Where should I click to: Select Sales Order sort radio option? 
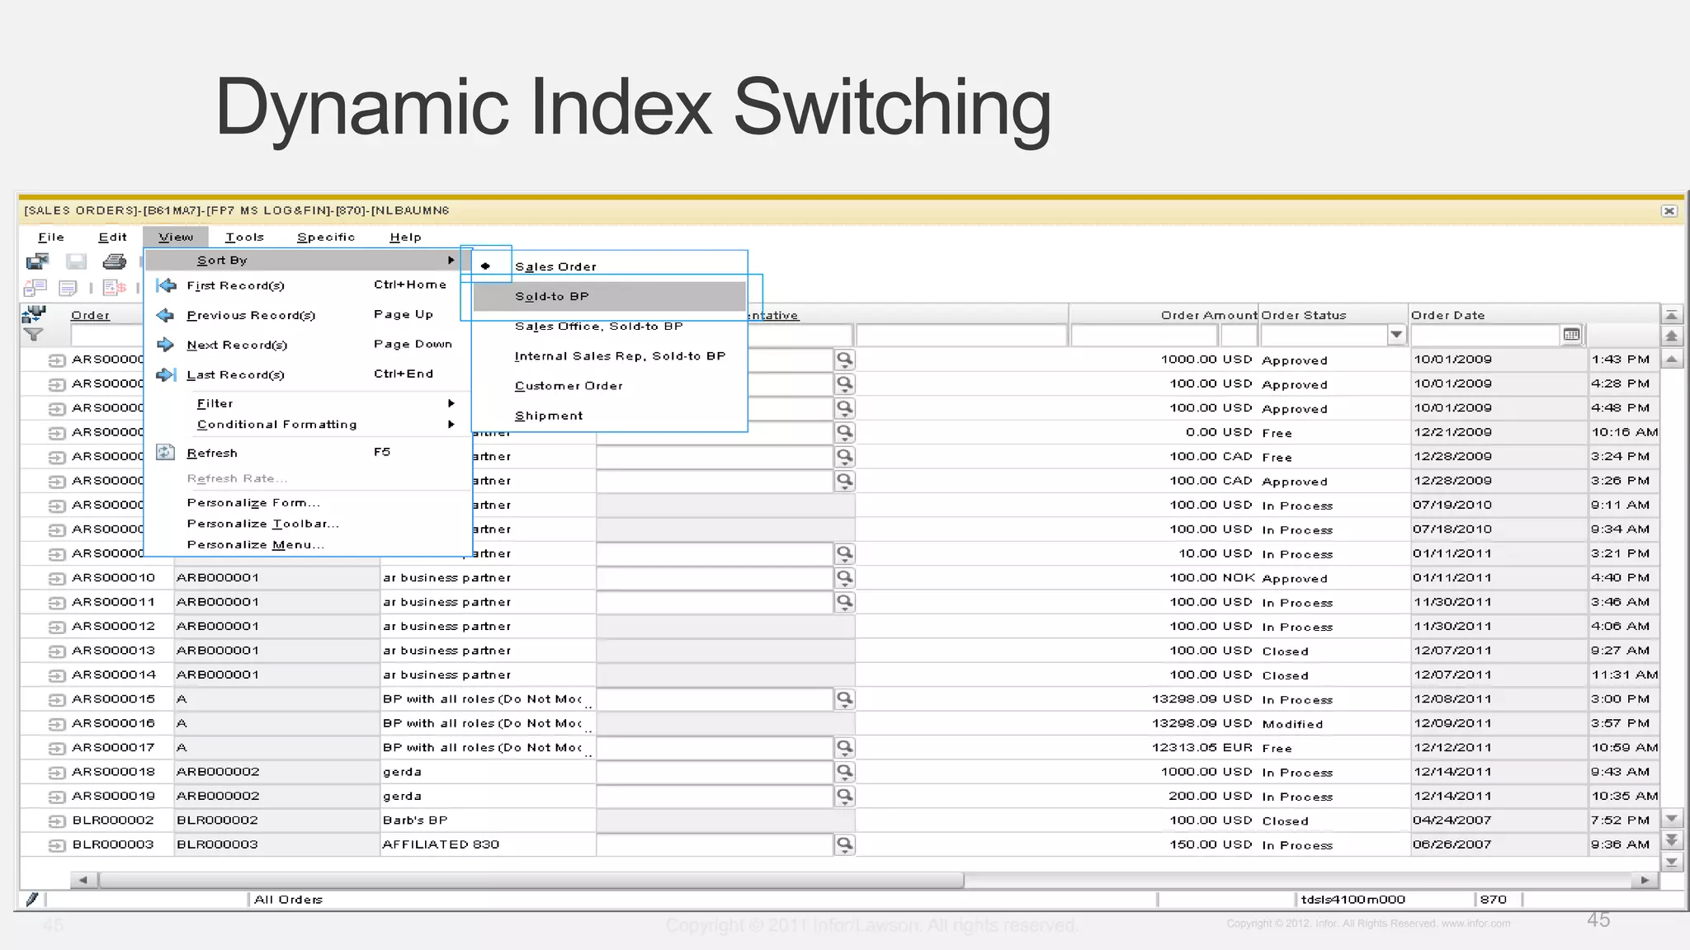tap(555, 266)
